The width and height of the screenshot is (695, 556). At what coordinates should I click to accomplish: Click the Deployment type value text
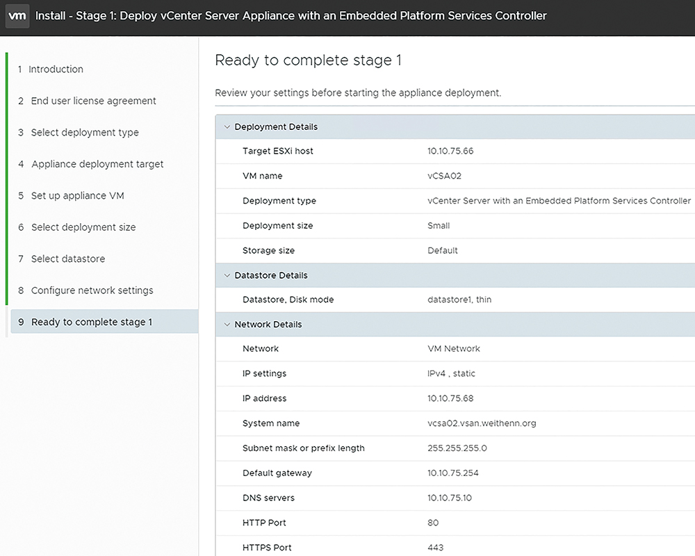coord(559,201)
